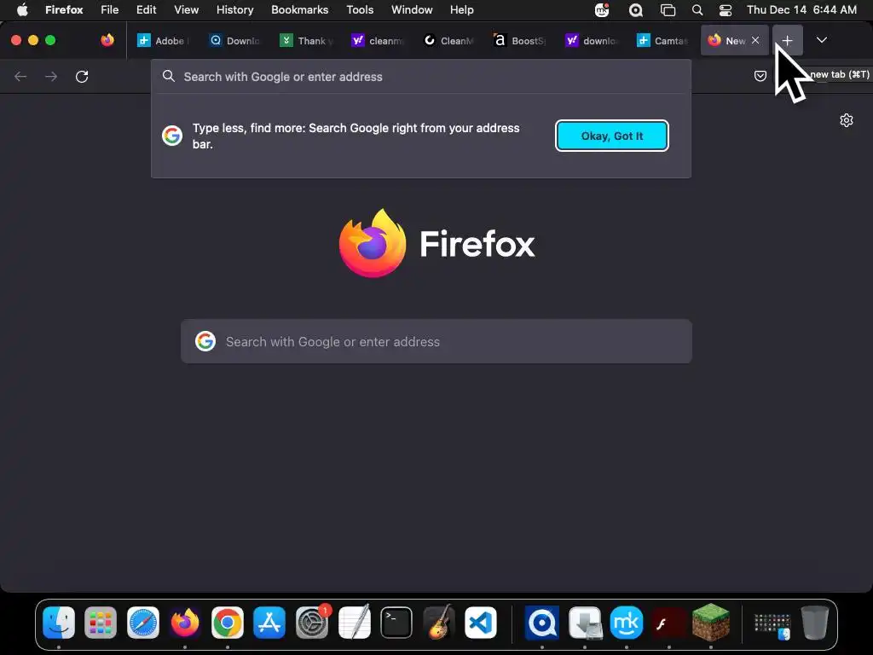This screenshot has height=655, width=873.
Task: Click Firefox icon in the Dock
Action: coord(185,622)
